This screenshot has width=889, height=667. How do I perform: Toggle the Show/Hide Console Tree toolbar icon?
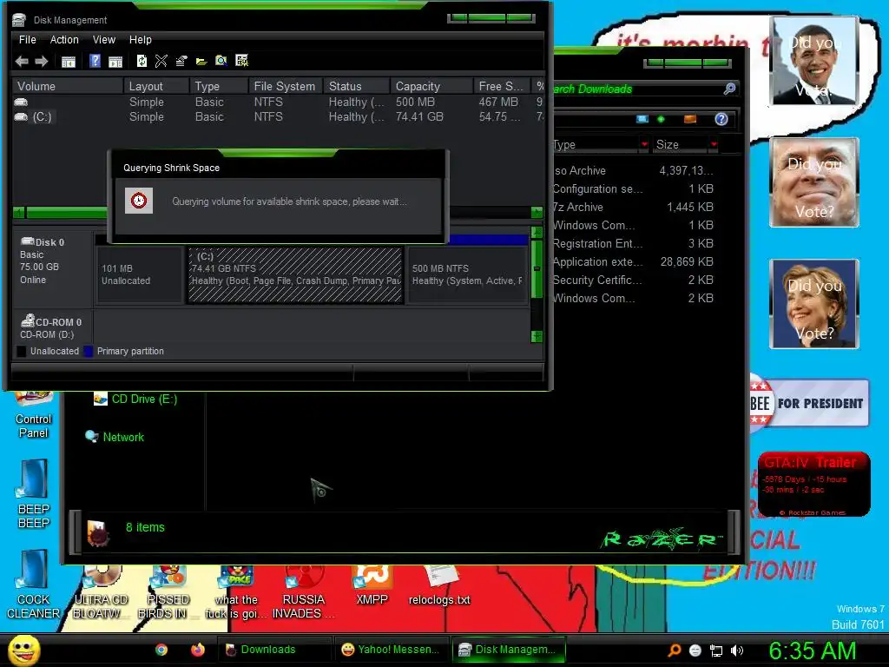pyautogui.click(x=68, y=62)
